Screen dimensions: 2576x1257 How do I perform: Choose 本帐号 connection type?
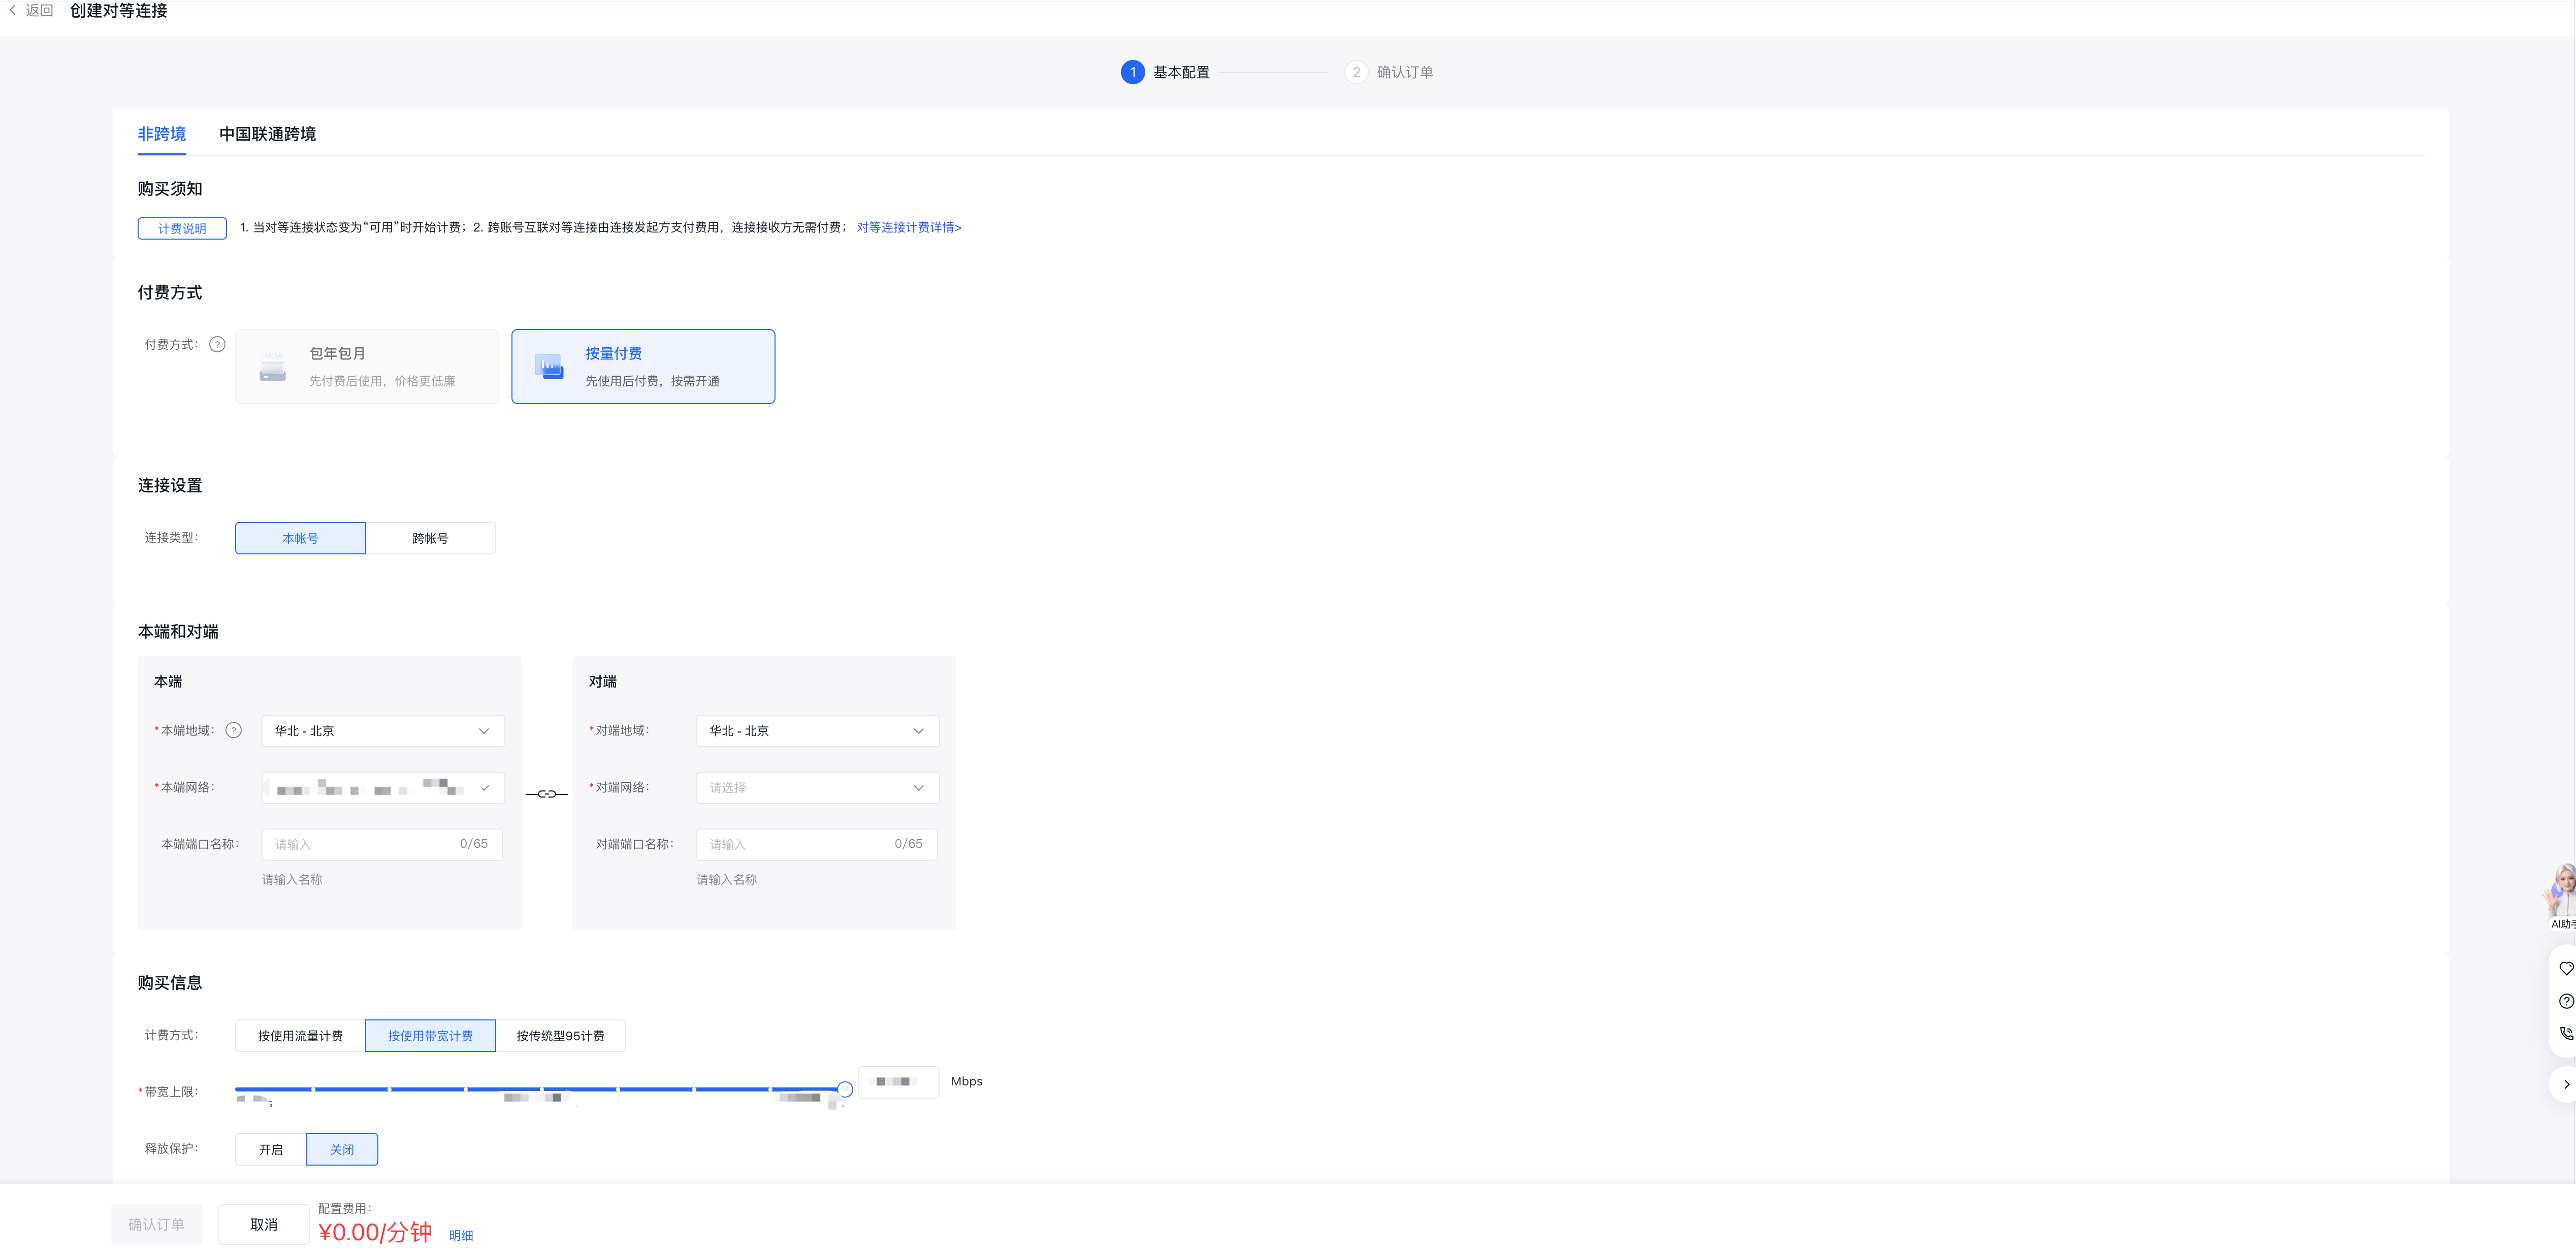(300, 539)
